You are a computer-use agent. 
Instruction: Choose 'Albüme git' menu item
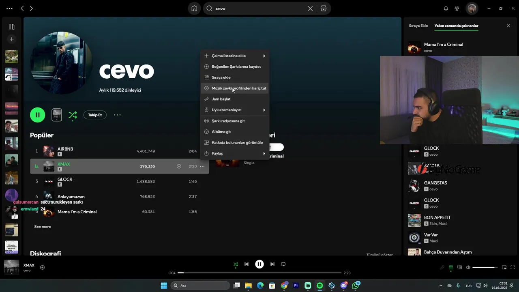235,132
